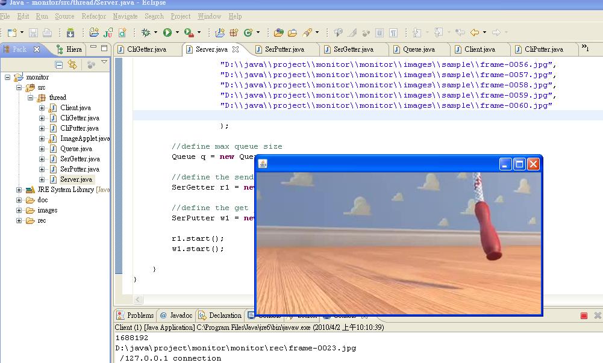
Task: Collapse the monitor project node
Action: 7,77
